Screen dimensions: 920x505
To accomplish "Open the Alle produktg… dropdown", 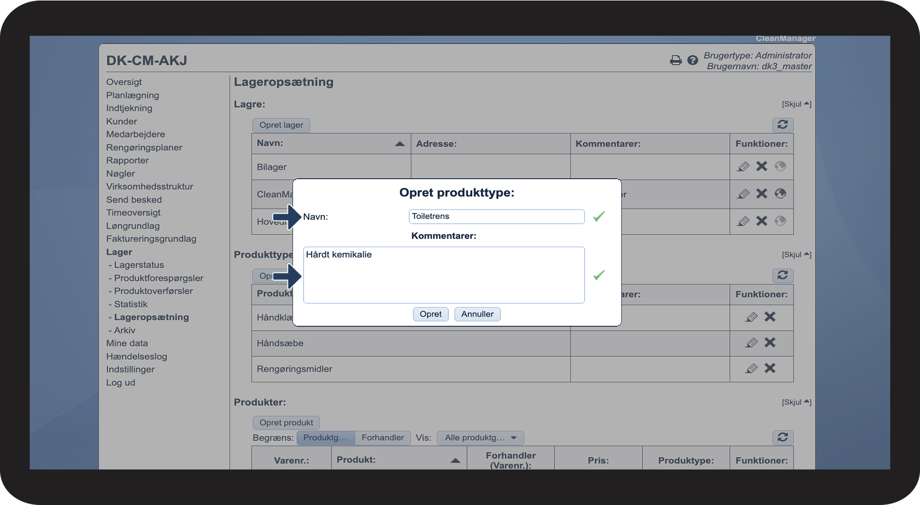I will [480, 438].
